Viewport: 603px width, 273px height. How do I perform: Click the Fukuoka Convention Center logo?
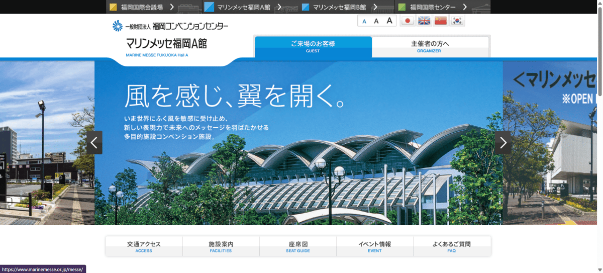coord(170,26)
